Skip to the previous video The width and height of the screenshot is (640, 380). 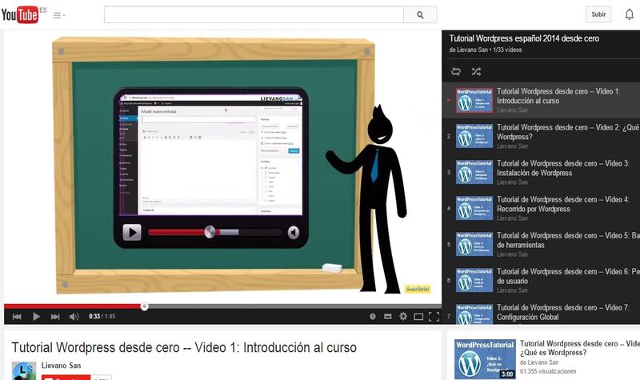(17, 317)
